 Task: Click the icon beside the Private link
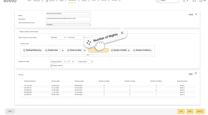click(196, 14)
